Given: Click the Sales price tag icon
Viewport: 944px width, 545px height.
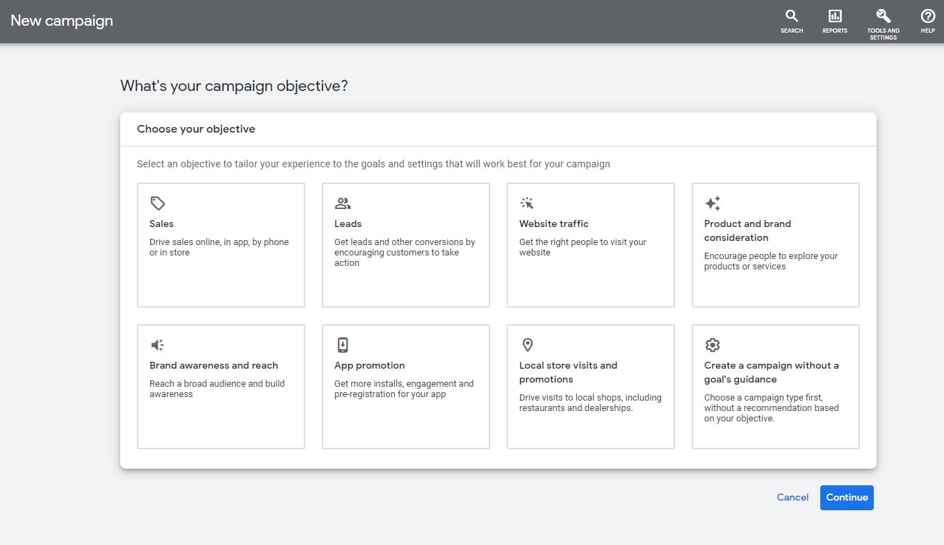Looking at the screenshot, I should tap(158, 203).
